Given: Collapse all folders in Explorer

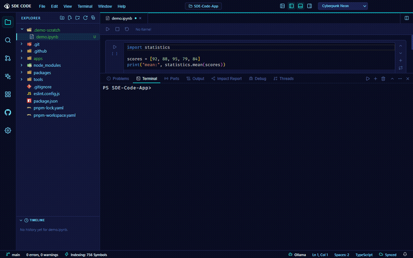Looking at the screenshot, I should [x=93, y=17].
